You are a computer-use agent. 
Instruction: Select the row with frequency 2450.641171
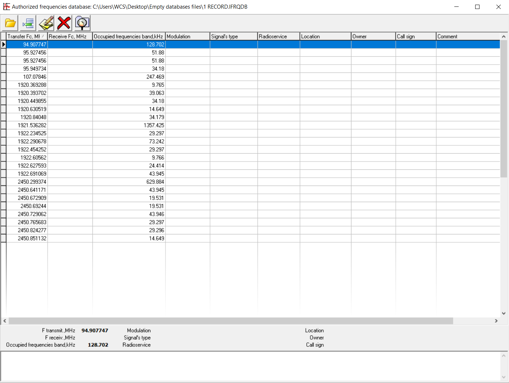253,190
